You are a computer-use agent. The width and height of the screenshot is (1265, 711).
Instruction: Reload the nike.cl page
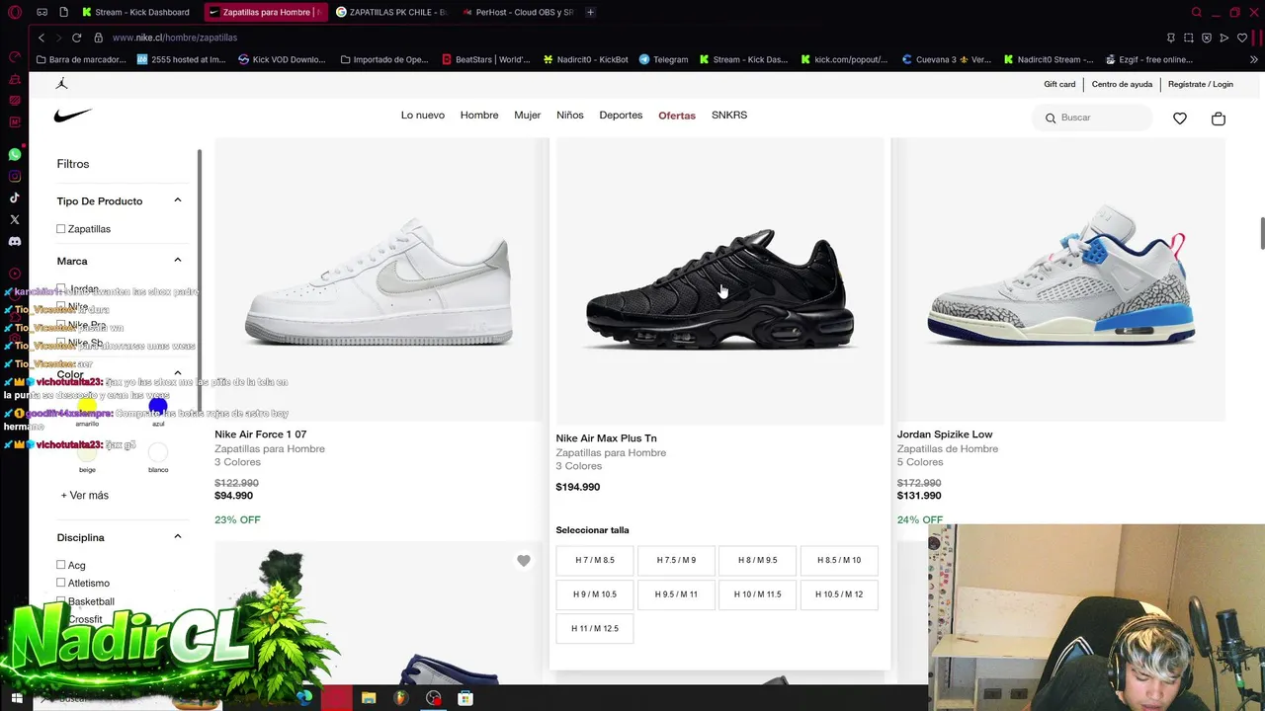click(76, 38)
